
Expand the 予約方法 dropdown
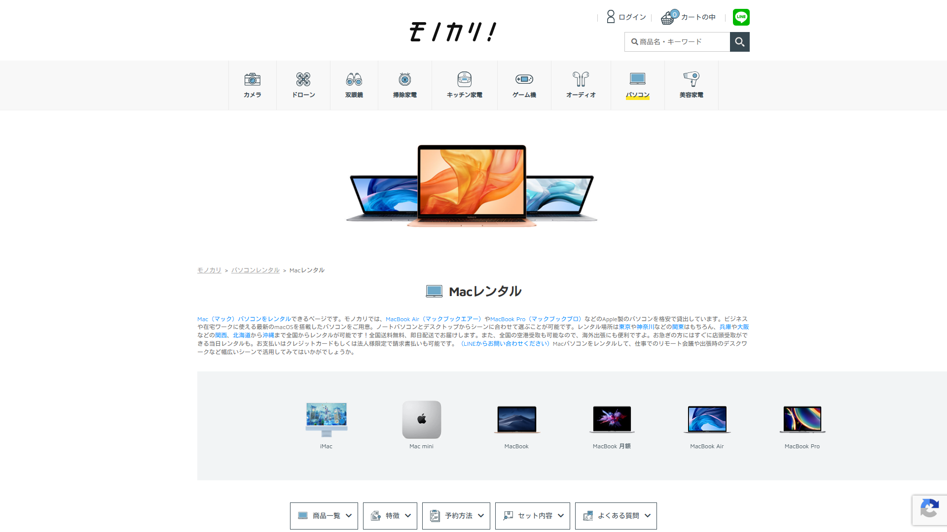coord(456,516)
